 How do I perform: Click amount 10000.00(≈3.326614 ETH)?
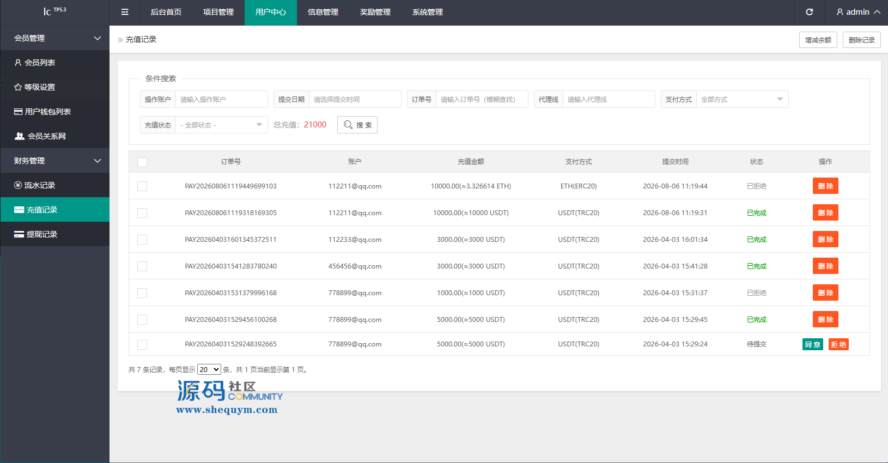coord(471,186)
